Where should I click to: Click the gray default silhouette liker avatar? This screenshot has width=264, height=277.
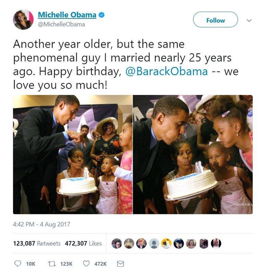(x=154, y=243)
